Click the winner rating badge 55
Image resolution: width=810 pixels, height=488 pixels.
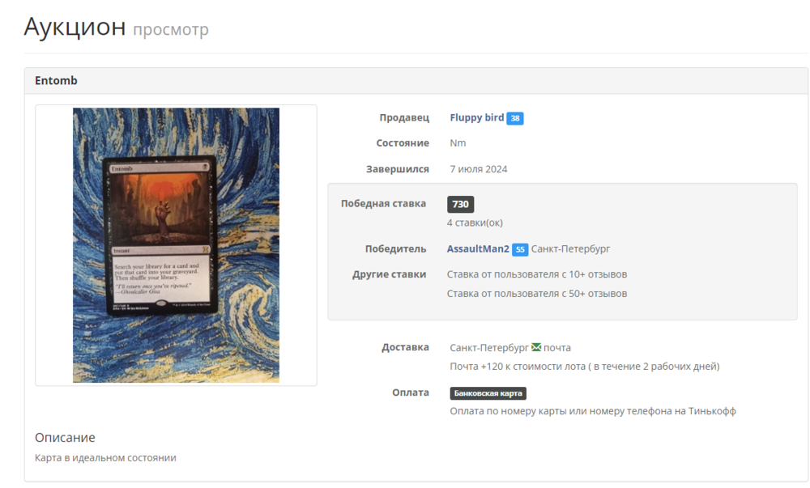pyautogui.click(x=520, y=250)
